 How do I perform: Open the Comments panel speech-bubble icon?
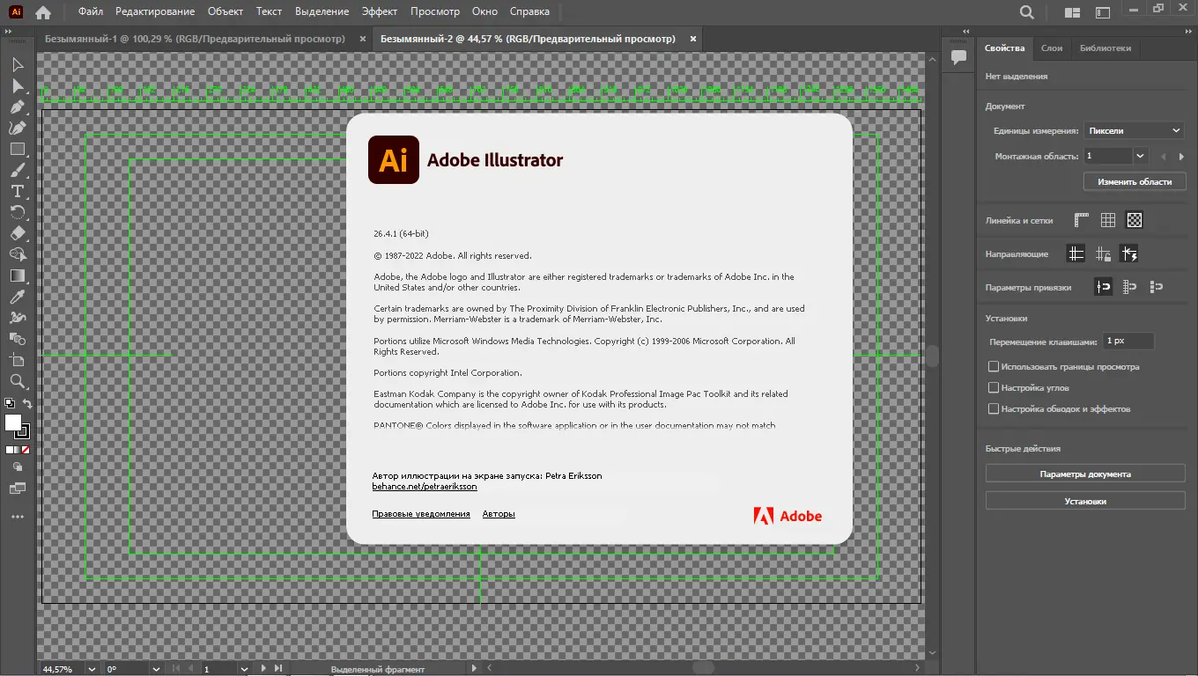coord(958,57)
